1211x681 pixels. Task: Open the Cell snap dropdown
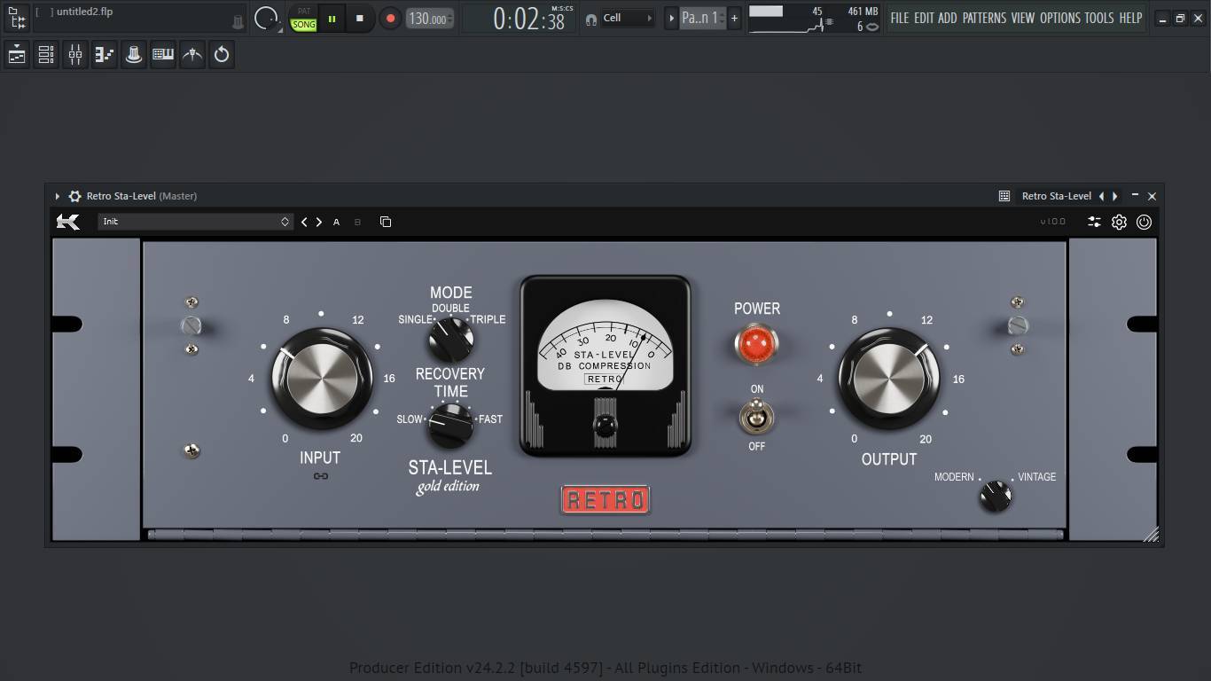point(628,18)
